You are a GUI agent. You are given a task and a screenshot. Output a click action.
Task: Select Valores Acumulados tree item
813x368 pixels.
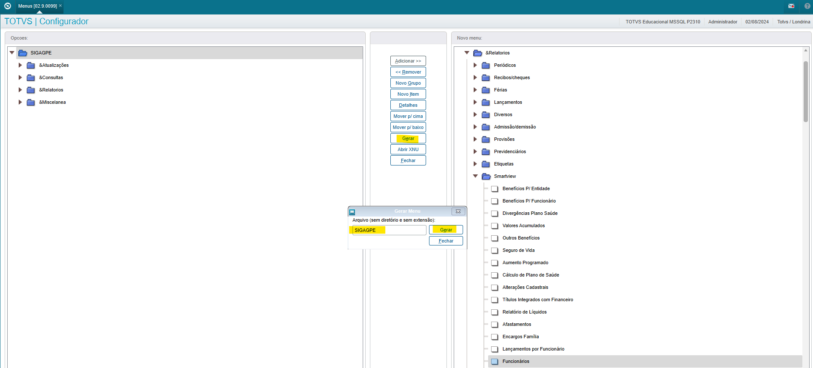pyautogui.click(x=523, y=225)
